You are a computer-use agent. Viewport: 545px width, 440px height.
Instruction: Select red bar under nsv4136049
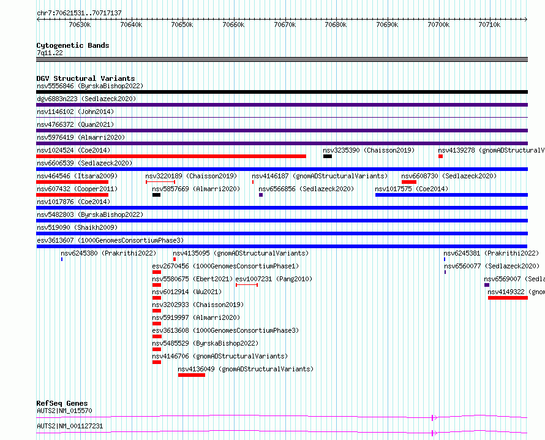point(192,375)
